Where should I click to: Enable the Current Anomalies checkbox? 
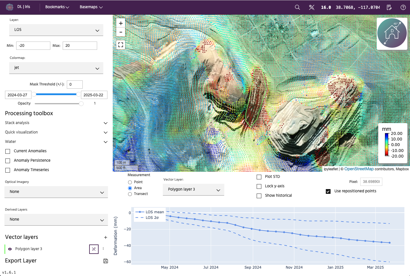(x=8, y=151)
